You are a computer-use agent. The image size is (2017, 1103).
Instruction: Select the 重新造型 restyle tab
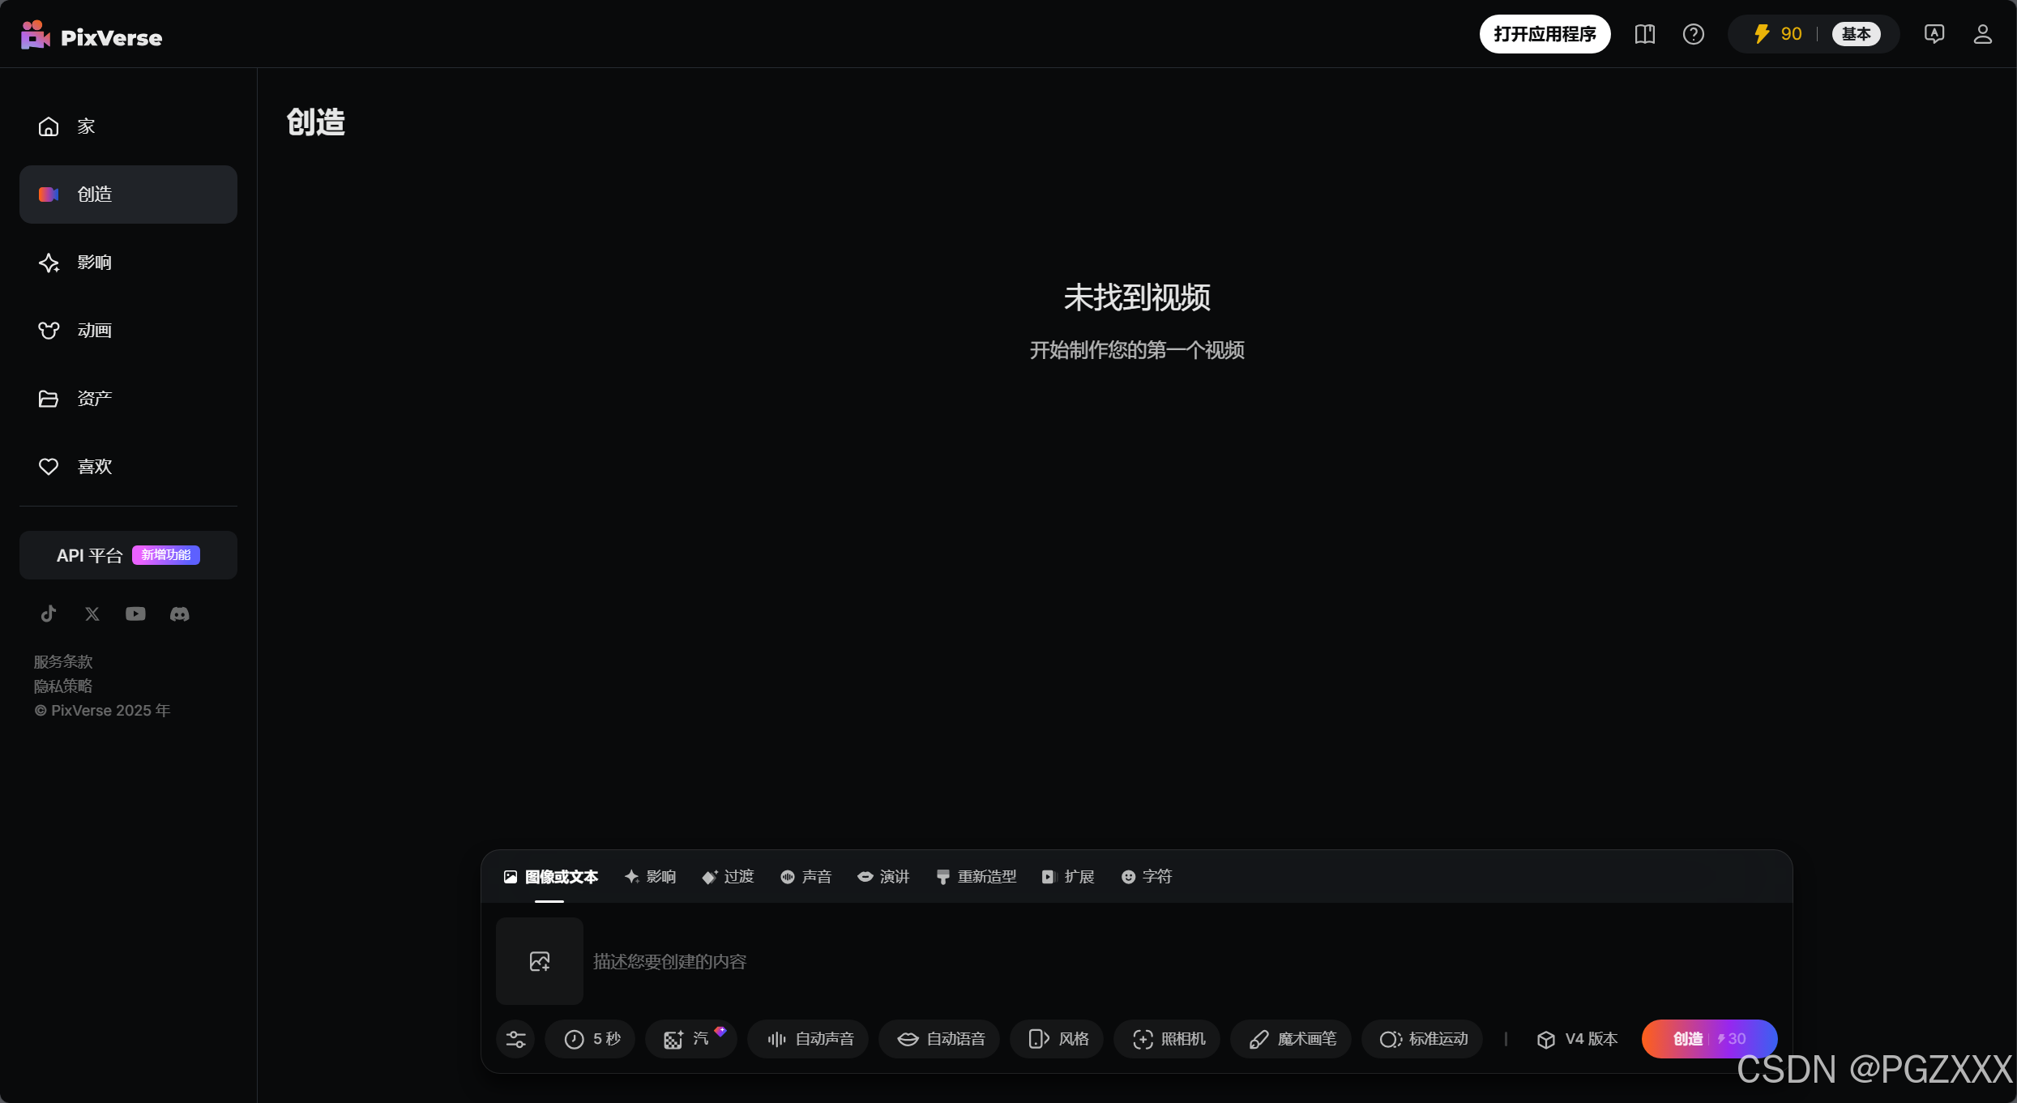(x=976, y=877)
